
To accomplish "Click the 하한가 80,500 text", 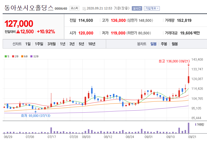I will [x=139, y=33].
